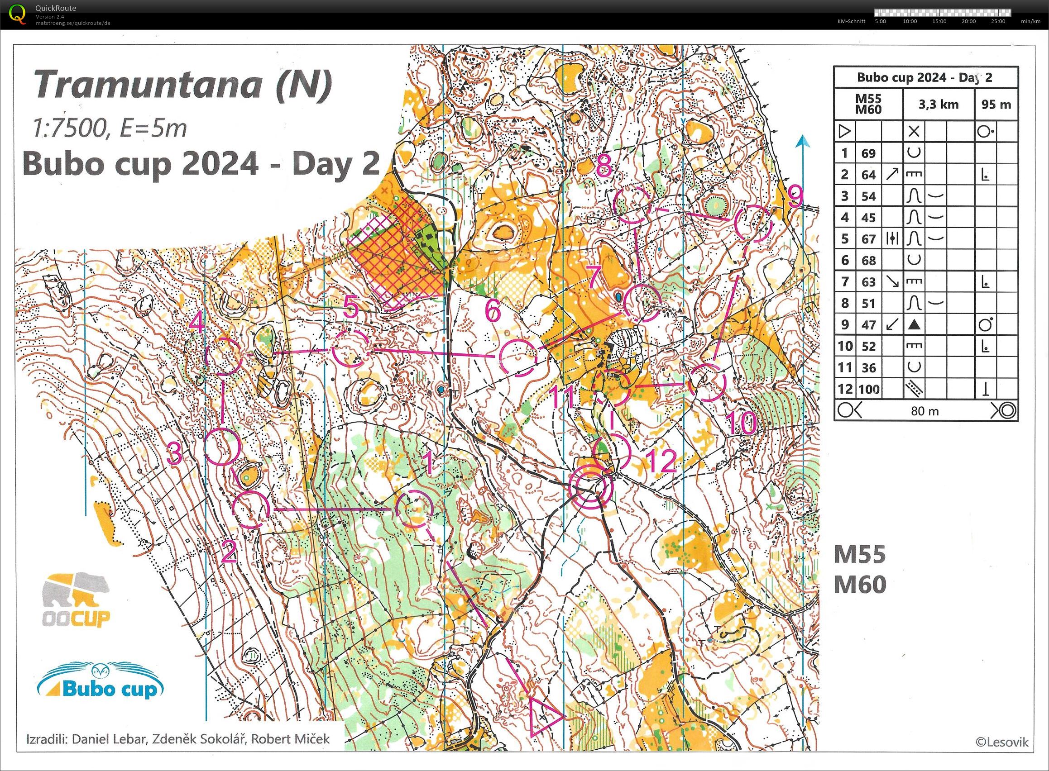The height and width of the screenshot is (771, 1049).
Task: Click control circle 4 on the map
Action: (x=224, y=356)
